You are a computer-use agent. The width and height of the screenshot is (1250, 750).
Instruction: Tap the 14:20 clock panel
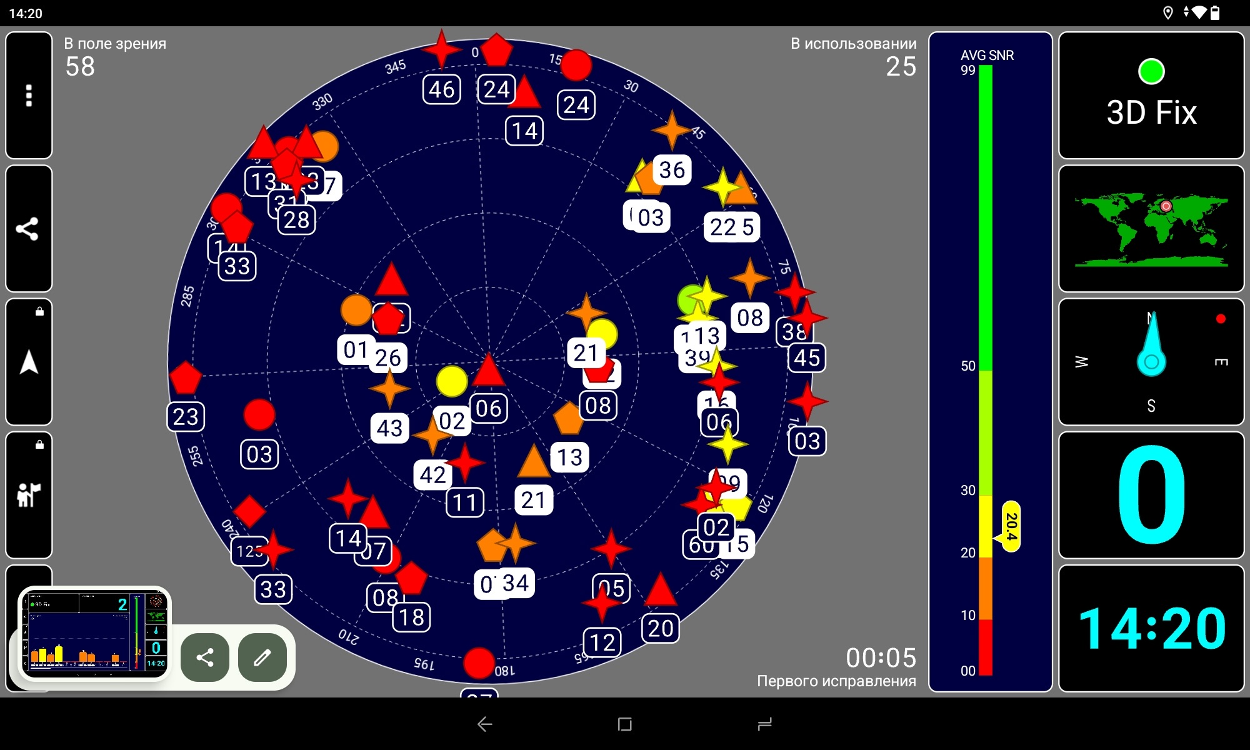1151,628
